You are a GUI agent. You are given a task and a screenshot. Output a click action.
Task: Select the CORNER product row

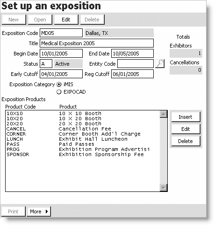pos(83,134)
